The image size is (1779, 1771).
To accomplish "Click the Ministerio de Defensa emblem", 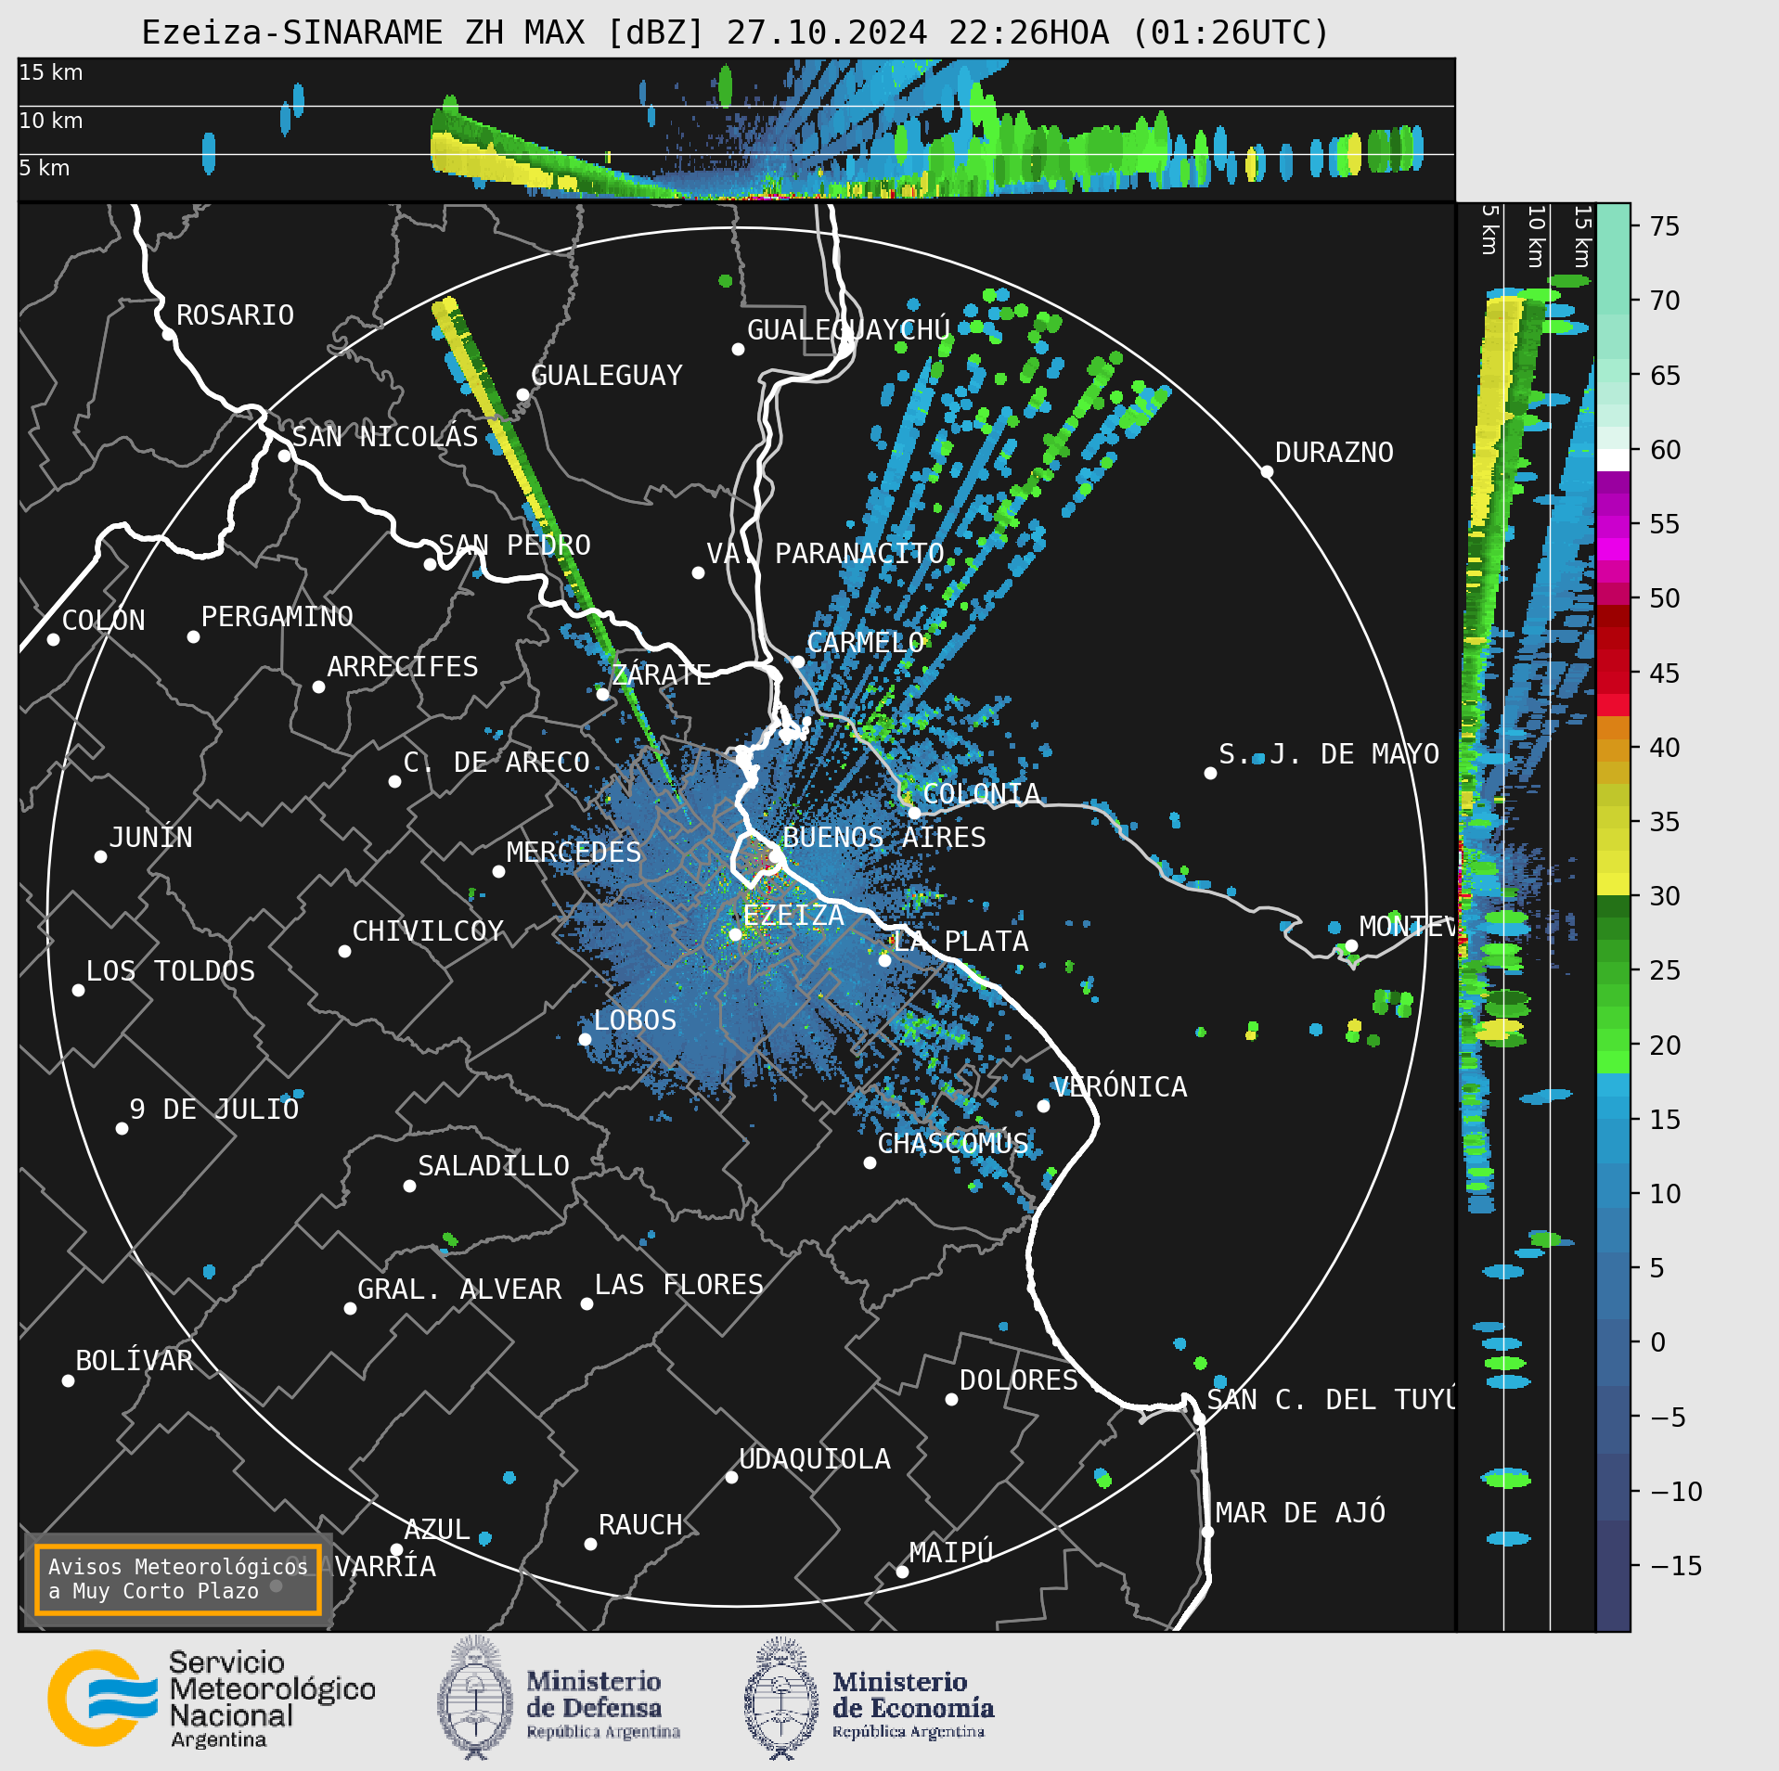I will tap(475, 1697).
